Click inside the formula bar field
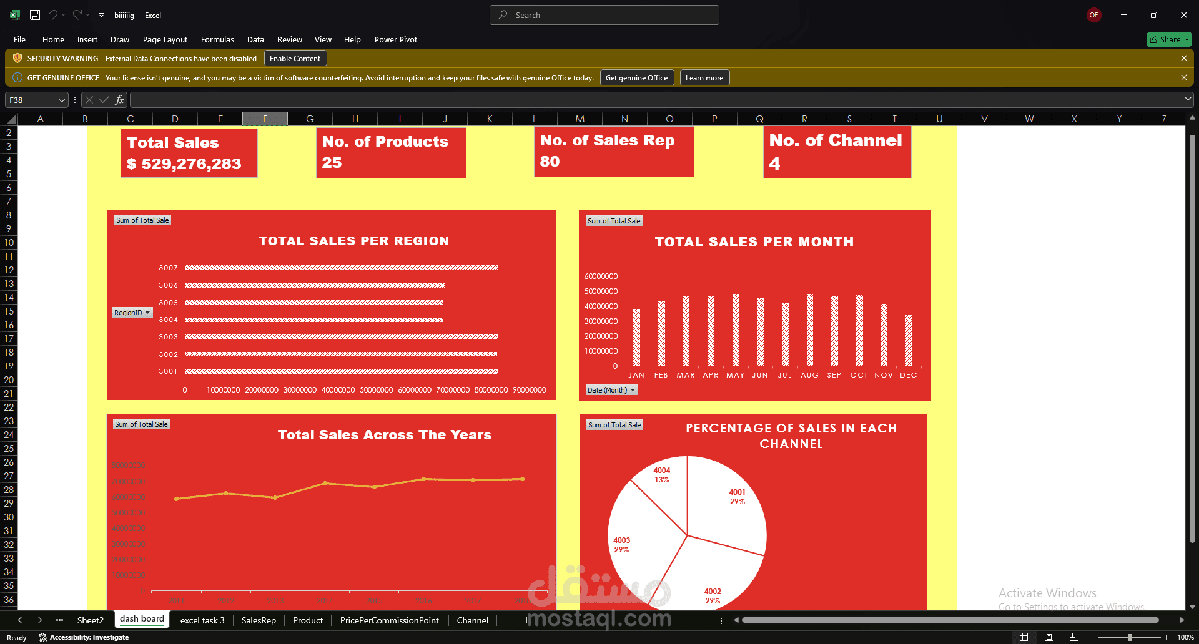The width and height of the screenshot is (1199, 644). (656, 100)
